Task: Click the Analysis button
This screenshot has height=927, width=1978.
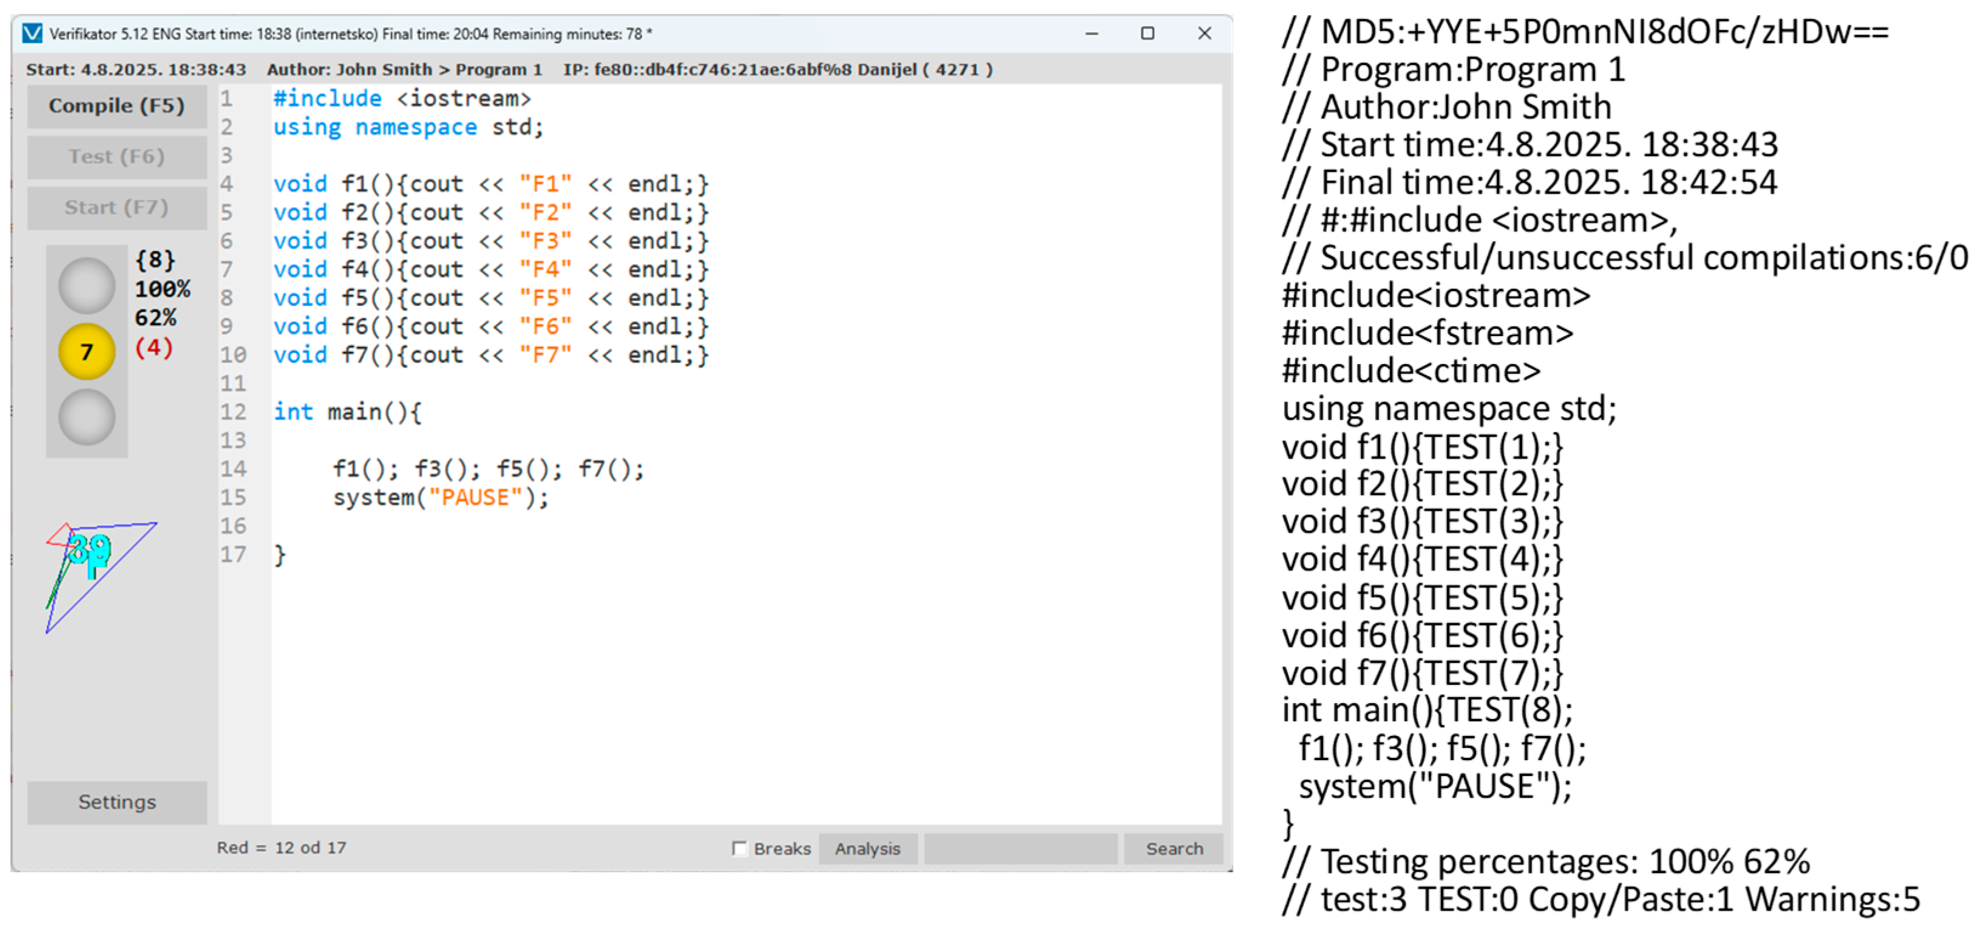Action: [x=868, y=848]
